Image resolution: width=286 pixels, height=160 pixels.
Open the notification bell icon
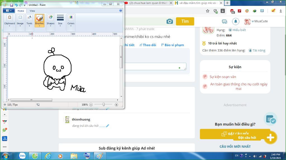click(x=236, y=21)
